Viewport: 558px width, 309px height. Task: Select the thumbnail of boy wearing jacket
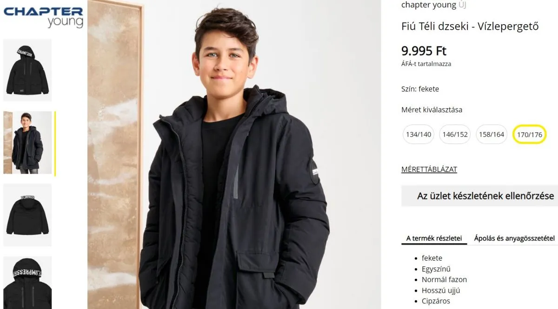[x=27, y=143]
